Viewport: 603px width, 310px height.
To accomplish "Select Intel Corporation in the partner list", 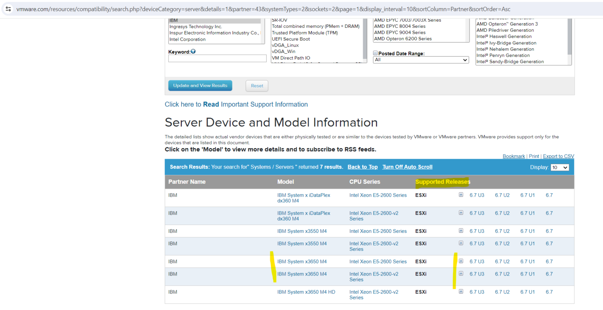I will [187, 39].
